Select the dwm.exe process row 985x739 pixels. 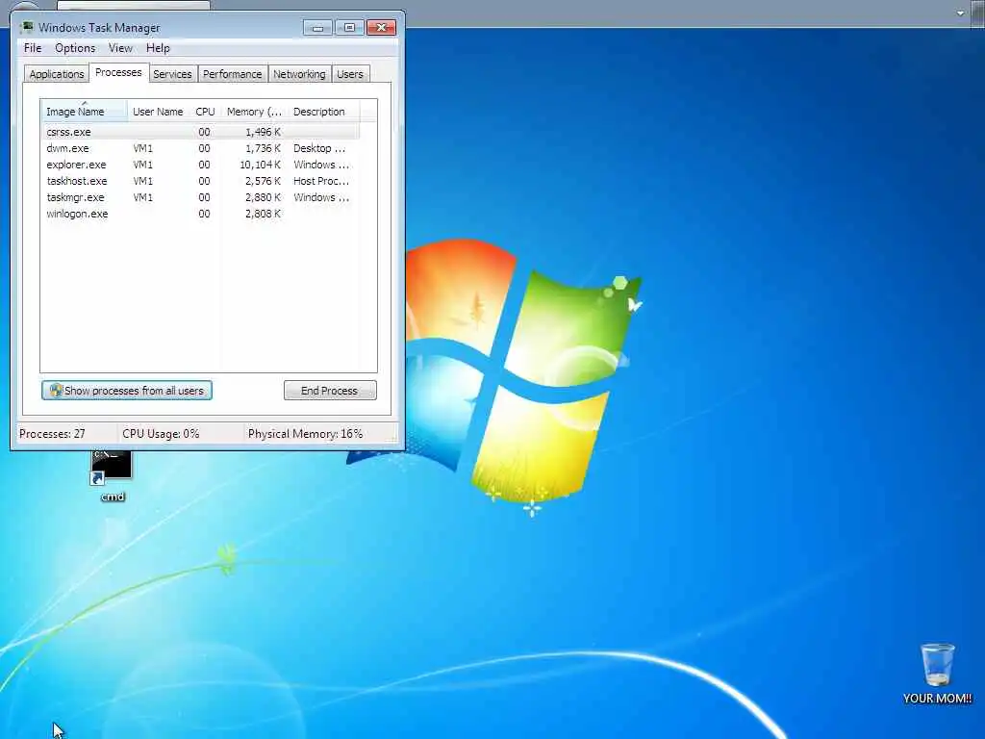pos(201,148)
